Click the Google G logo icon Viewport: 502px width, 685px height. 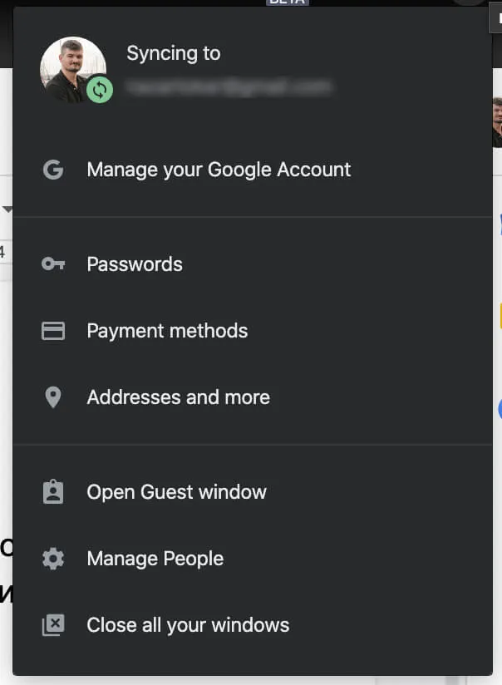click(53, 169)
